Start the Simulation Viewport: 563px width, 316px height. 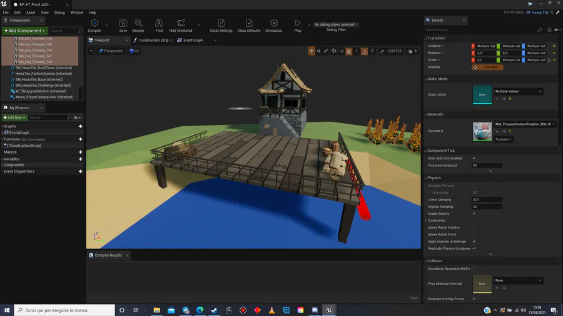pos(273,26)
